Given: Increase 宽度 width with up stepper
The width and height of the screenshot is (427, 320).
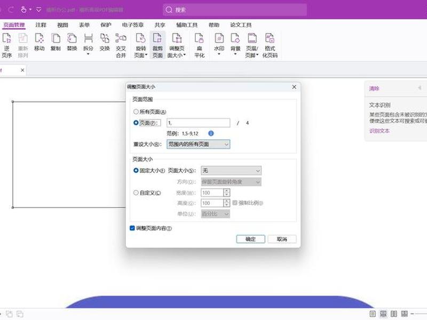Looking at the screenshot, I should click(x=226, y=191).
